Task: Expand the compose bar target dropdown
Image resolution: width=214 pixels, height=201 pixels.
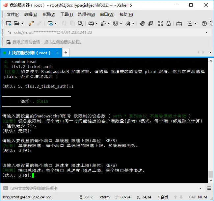Action: 201,188
